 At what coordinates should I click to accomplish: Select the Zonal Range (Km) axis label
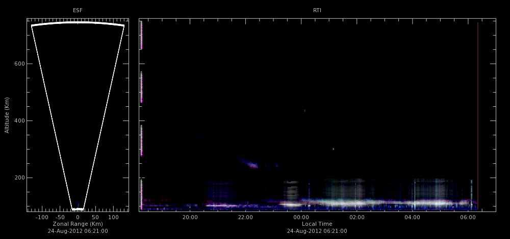click(78, 224)
